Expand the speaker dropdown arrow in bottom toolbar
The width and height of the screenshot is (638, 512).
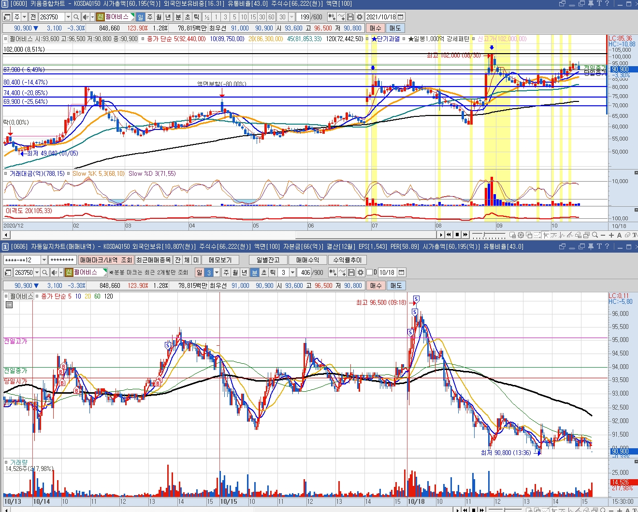coord(60,272)
